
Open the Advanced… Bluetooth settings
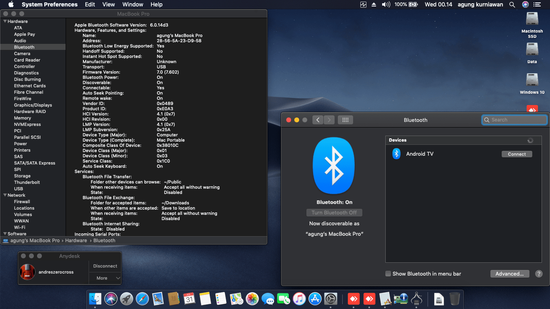coord(510,274)
